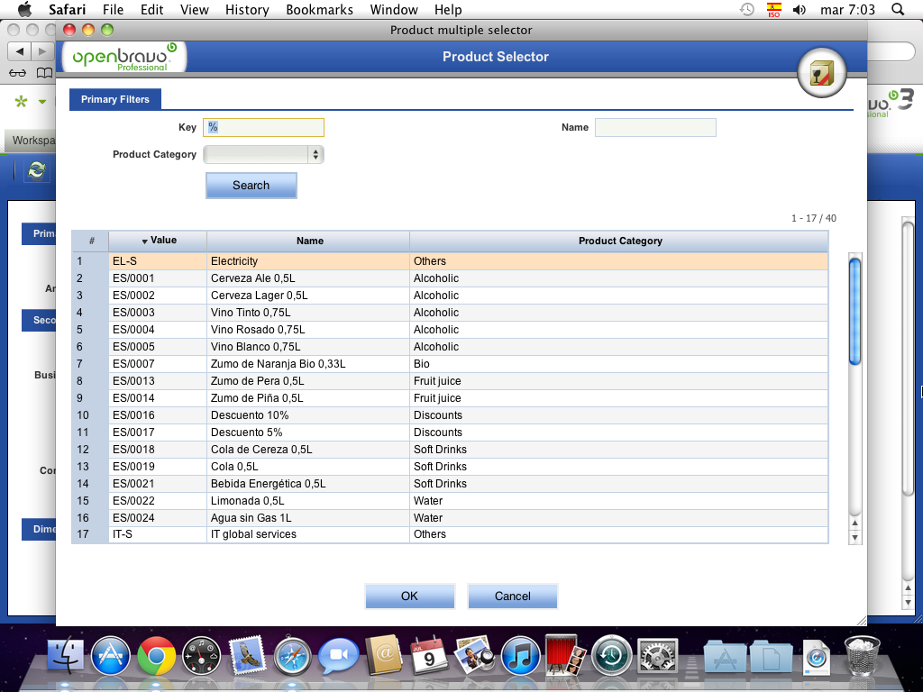Click the Name filter input field
The height and width of the screenshot is (692, 923).
tap(655, 128)
